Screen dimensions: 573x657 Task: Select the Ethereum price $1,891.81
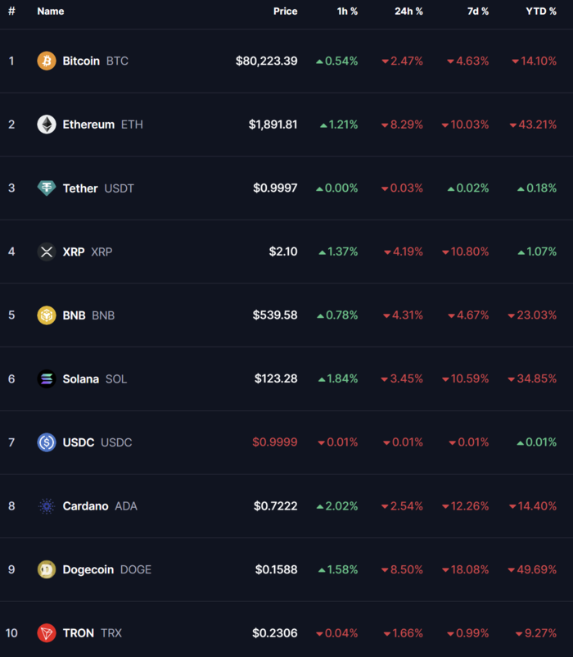pyautogui.click(x=273, y=125)
